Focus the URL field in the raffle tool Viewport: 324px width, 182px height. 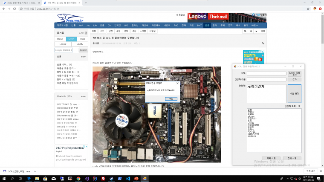(266, 73)
